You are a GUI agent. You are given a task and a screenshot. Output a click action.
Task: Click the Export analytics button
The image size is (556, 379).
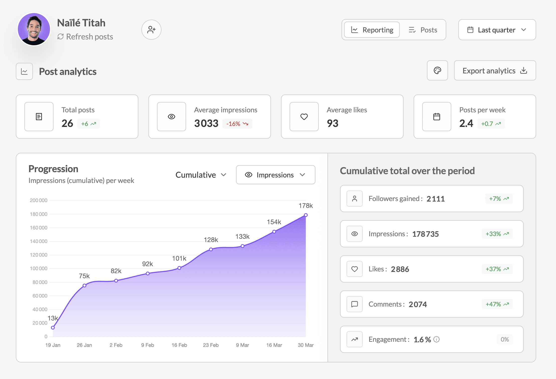pos(494,71)
